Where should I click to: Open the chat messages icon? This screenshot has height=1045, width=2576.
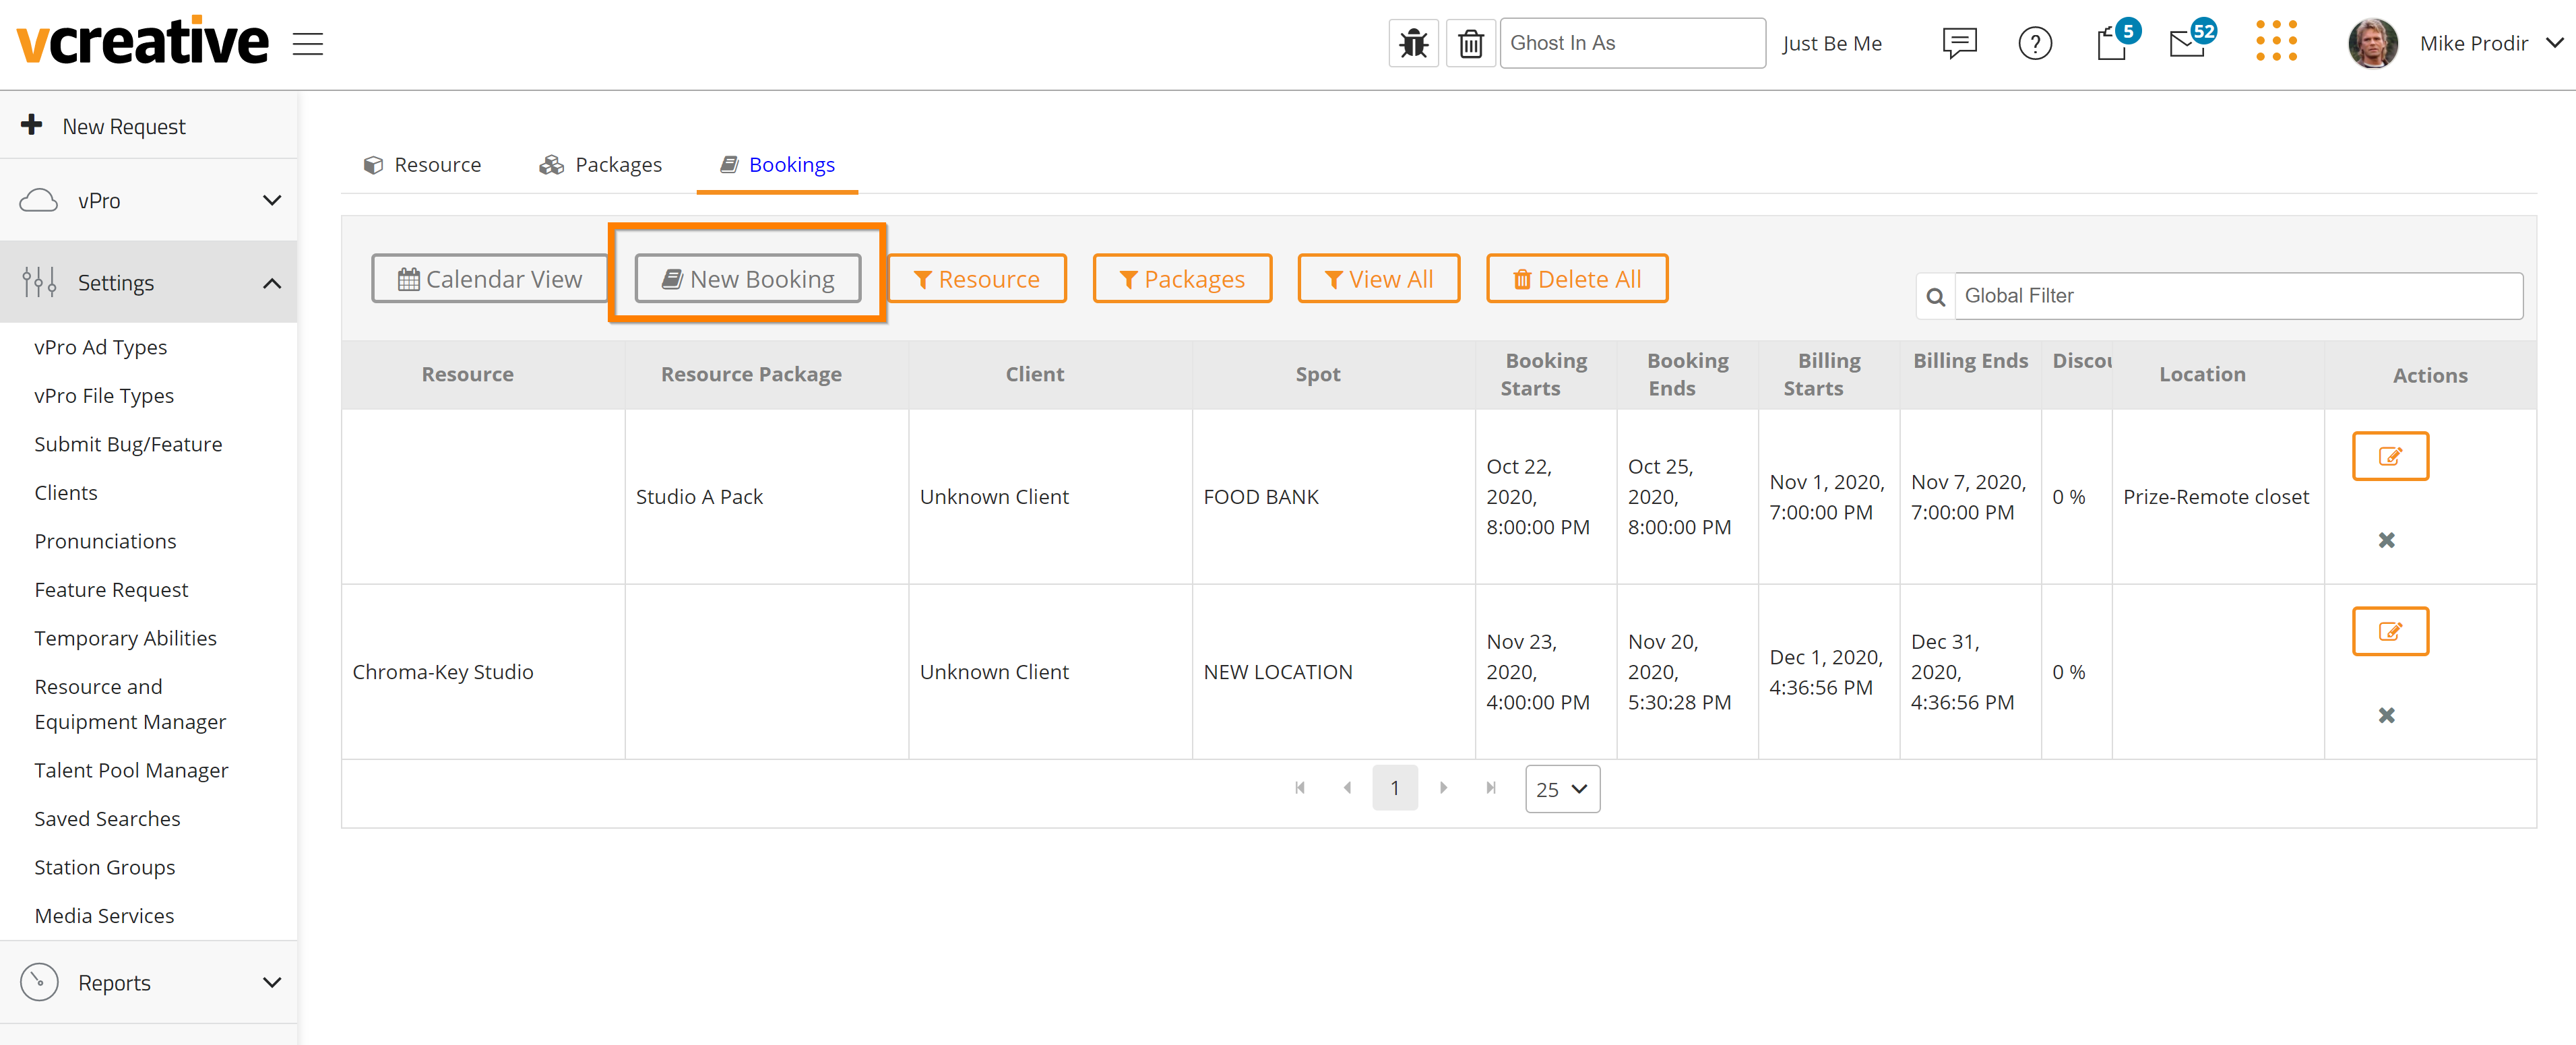click(1959, 43)
